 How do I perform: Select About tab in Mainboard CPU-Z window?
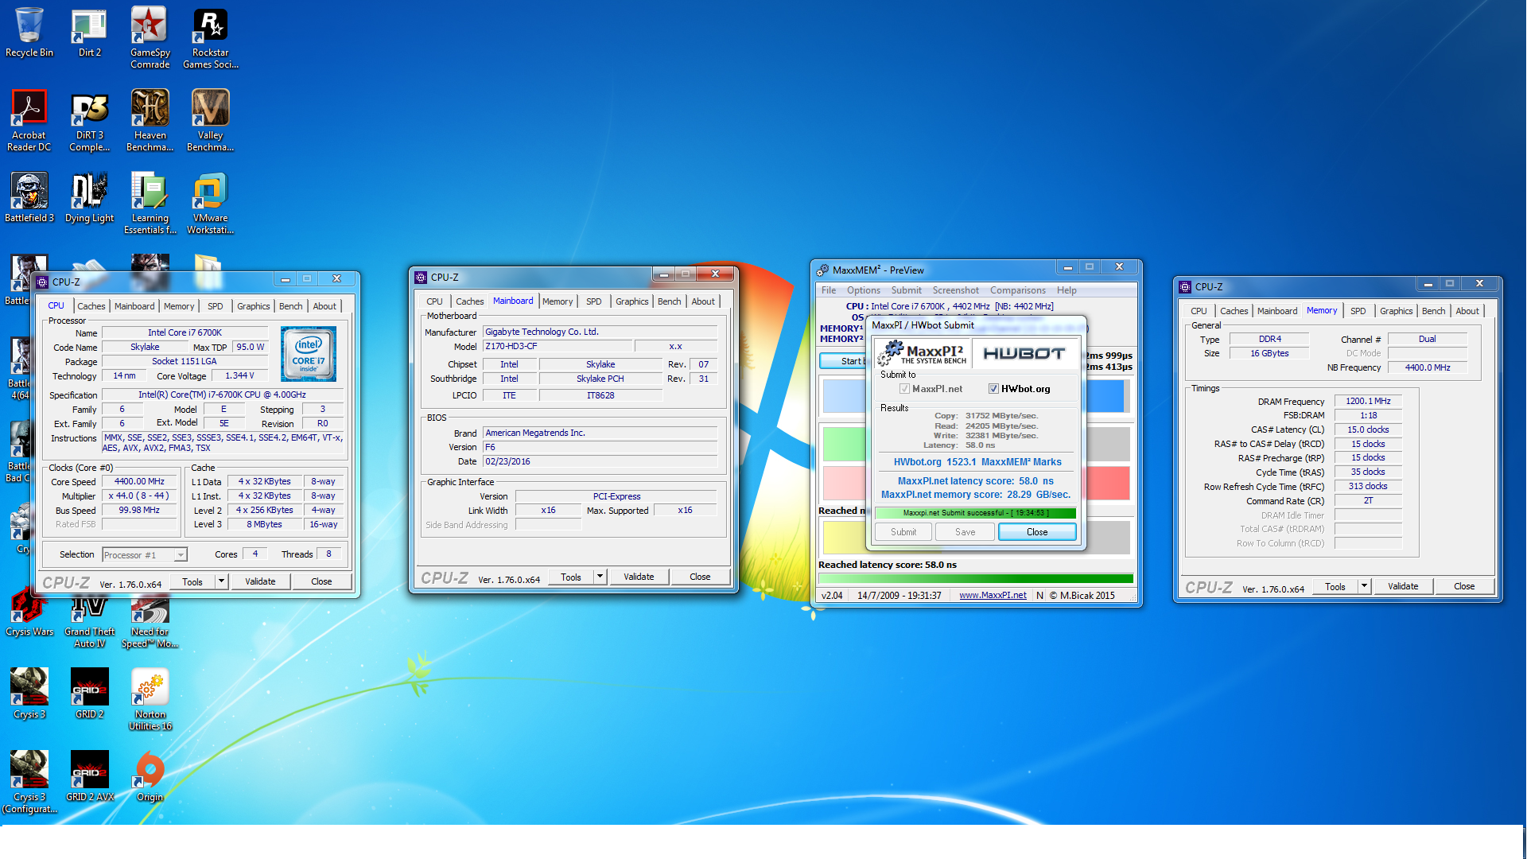[x=703, y=301]
